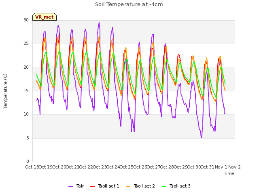Toggle the Tsoil set 3 legend entry
259x194 pixels.
[176, 186]
